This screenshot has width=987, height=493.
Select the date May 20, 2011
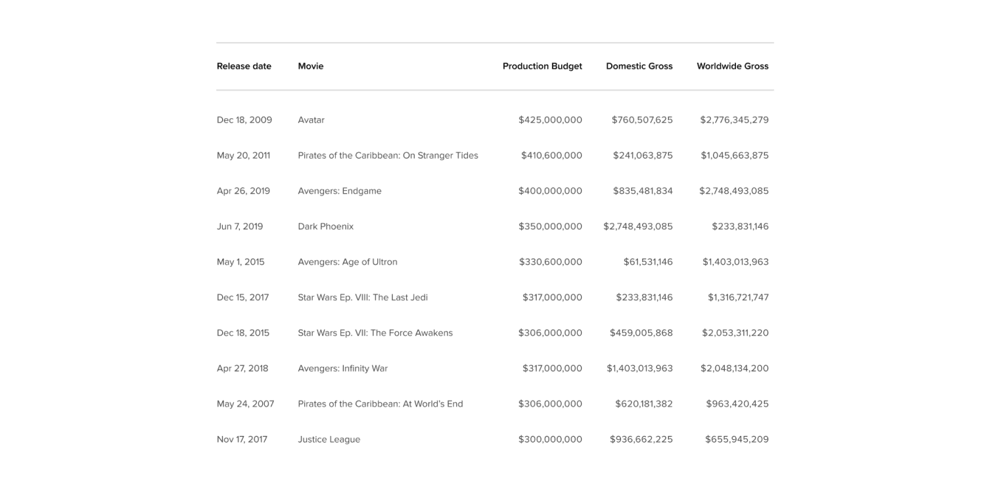pos(243,156)
